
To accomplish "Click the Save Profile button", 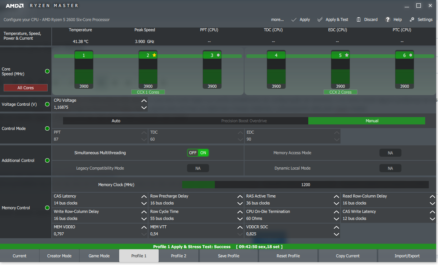I will (x=228, y=256).
